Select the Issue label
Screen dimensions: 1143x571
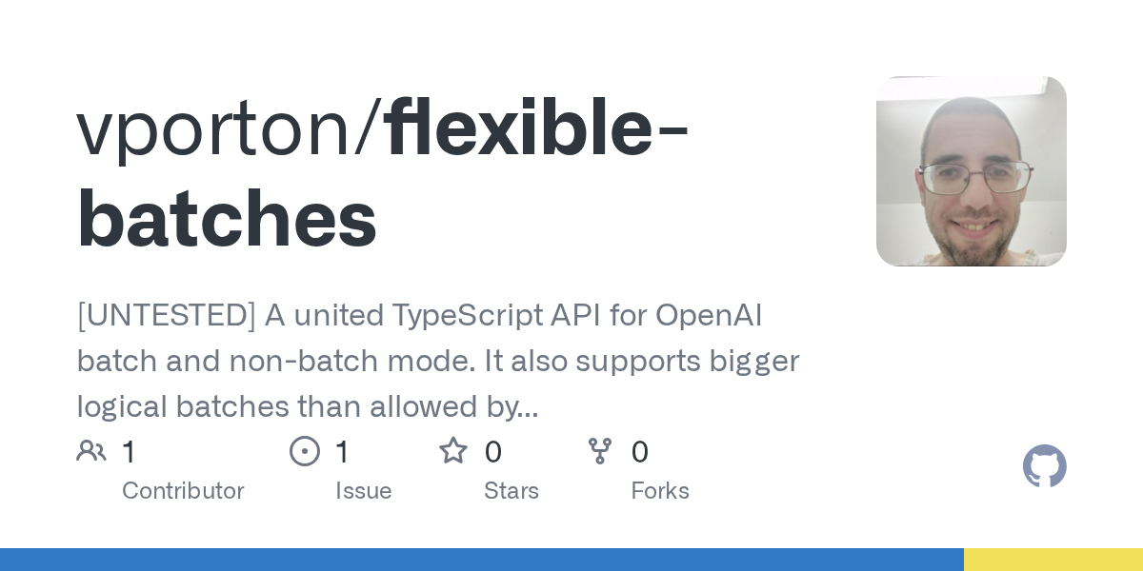click(x=363, y=491)
